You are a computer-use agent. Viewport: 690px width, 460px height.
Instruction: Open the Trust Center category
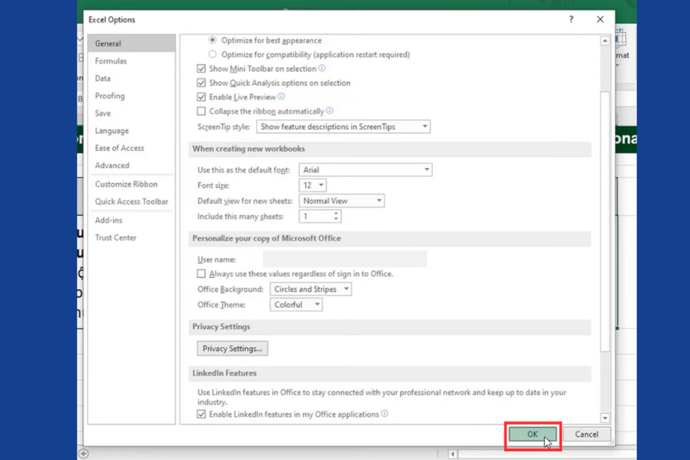(x=132, y=237)
